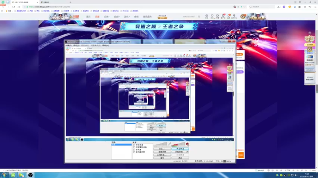Viewport: 318px width, 178px height.
Task: Go to the browser home page icon
Action: pyautogui.click(x=19, y=7)
